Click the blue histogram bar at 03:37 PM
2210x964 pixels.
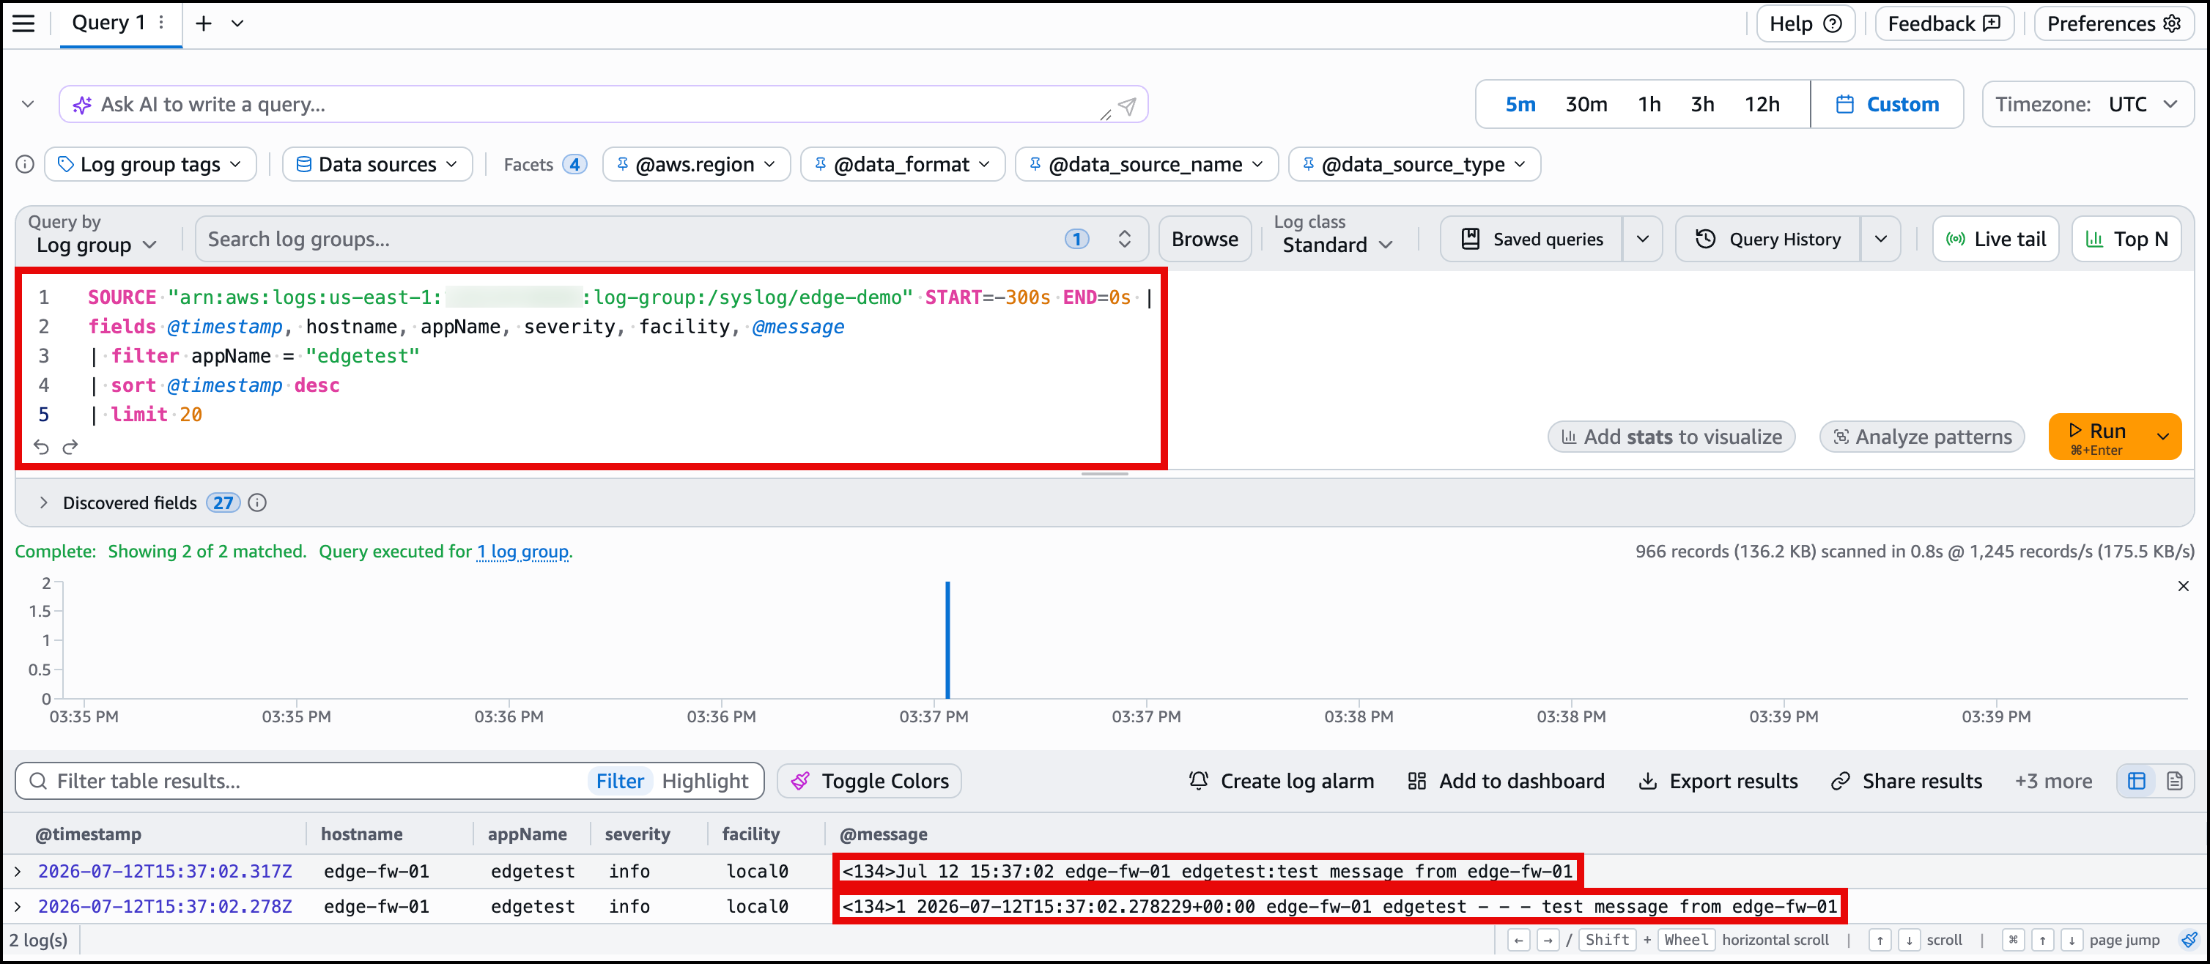tap(947, 639)
